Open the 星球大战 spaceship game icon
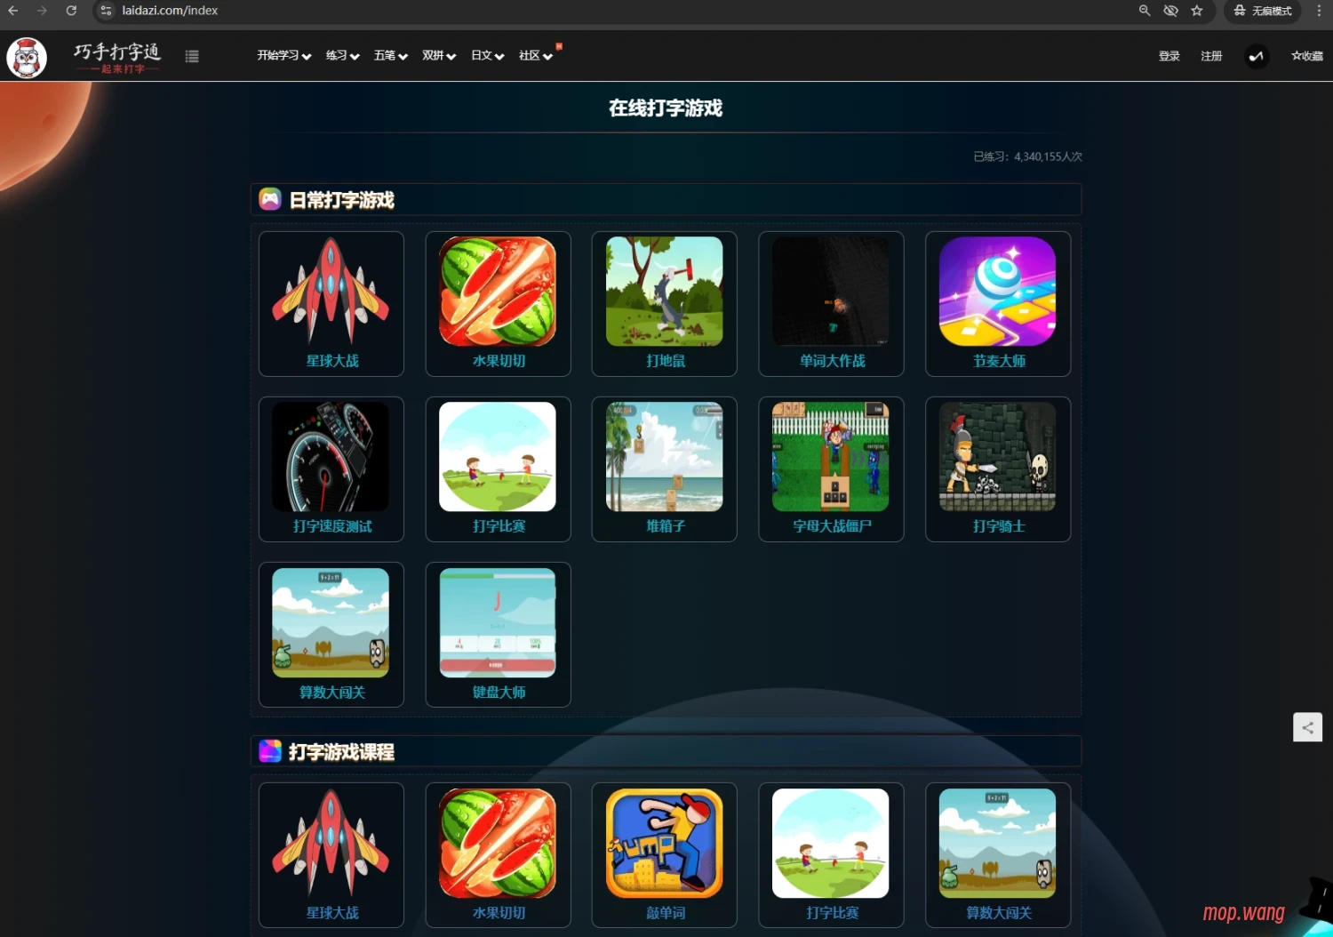 pos(331,292)
